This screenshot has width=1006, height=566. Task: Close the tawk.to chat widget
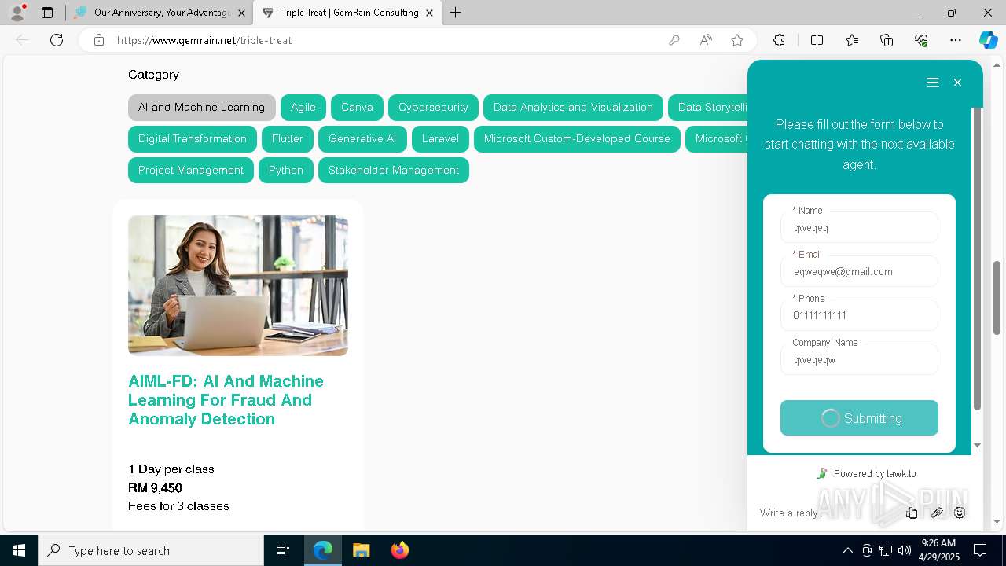[x=957, y=83]
